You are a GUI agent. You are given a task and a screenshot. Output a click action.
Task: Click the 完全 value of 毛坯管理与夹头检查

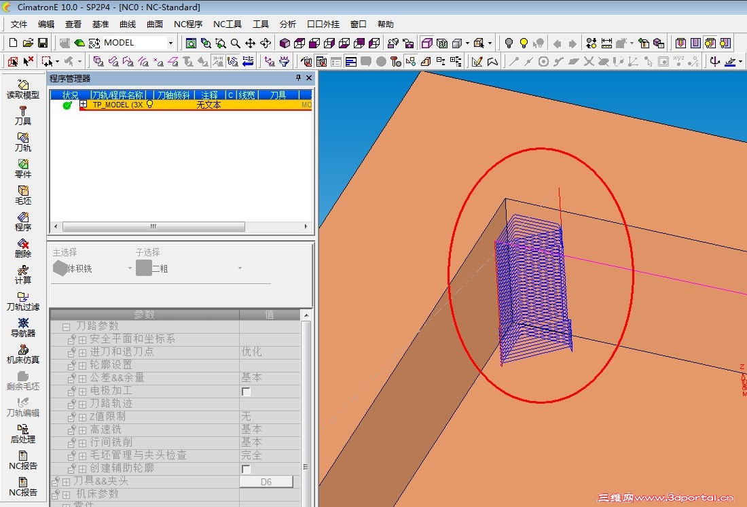pyautogui.click(x=251, y=455)
